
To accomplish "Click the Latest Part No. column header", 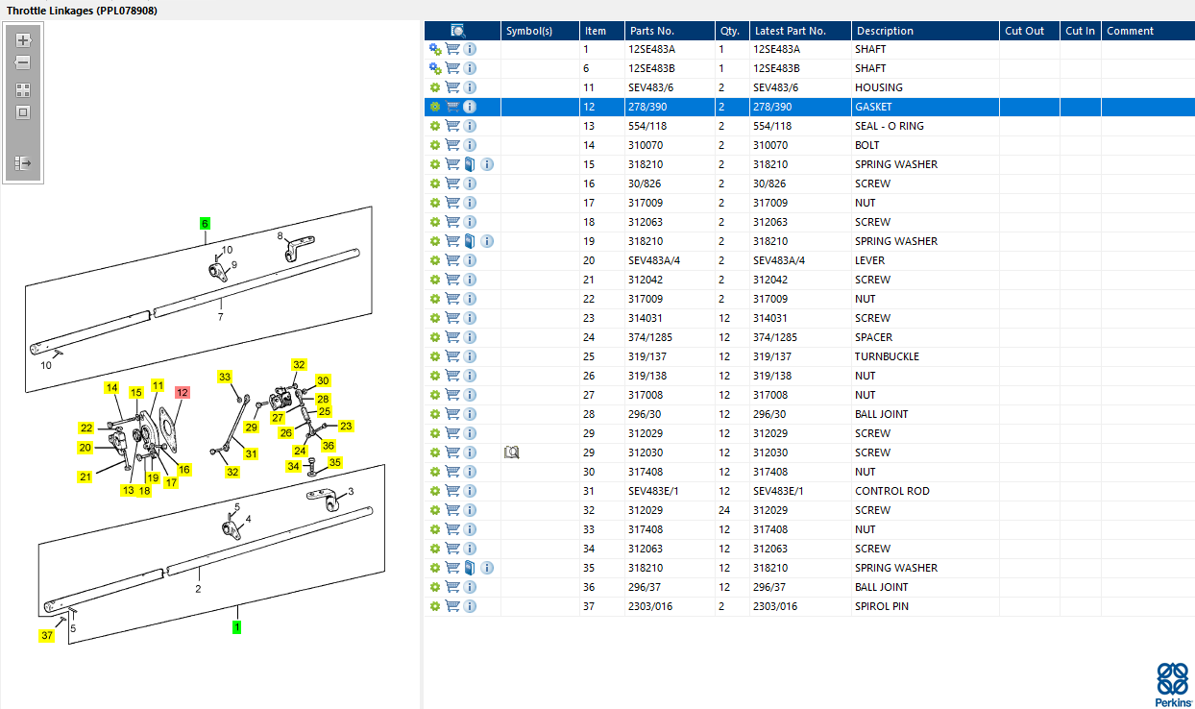I will point(800,31).
